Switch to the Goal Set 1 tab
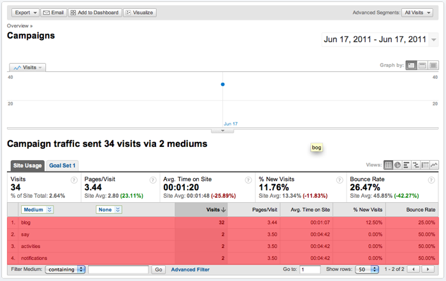Screen dimensions: 446x281 click(62, 165)
